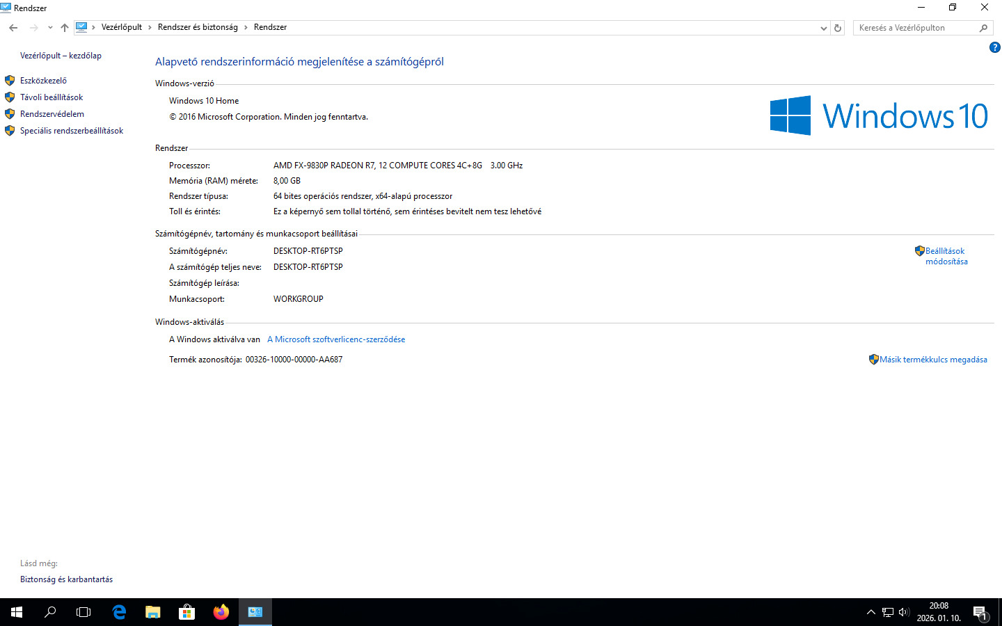Open Vezérlőpult breadcrumb

(122, 27)
